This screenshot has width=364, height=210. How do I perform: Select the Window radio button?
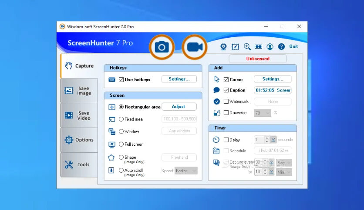point(121,131)
